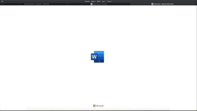This screenshot has height=111, width=197.
Task: Click the Microsoft logo at page bottom
Action: pos(98,106)
